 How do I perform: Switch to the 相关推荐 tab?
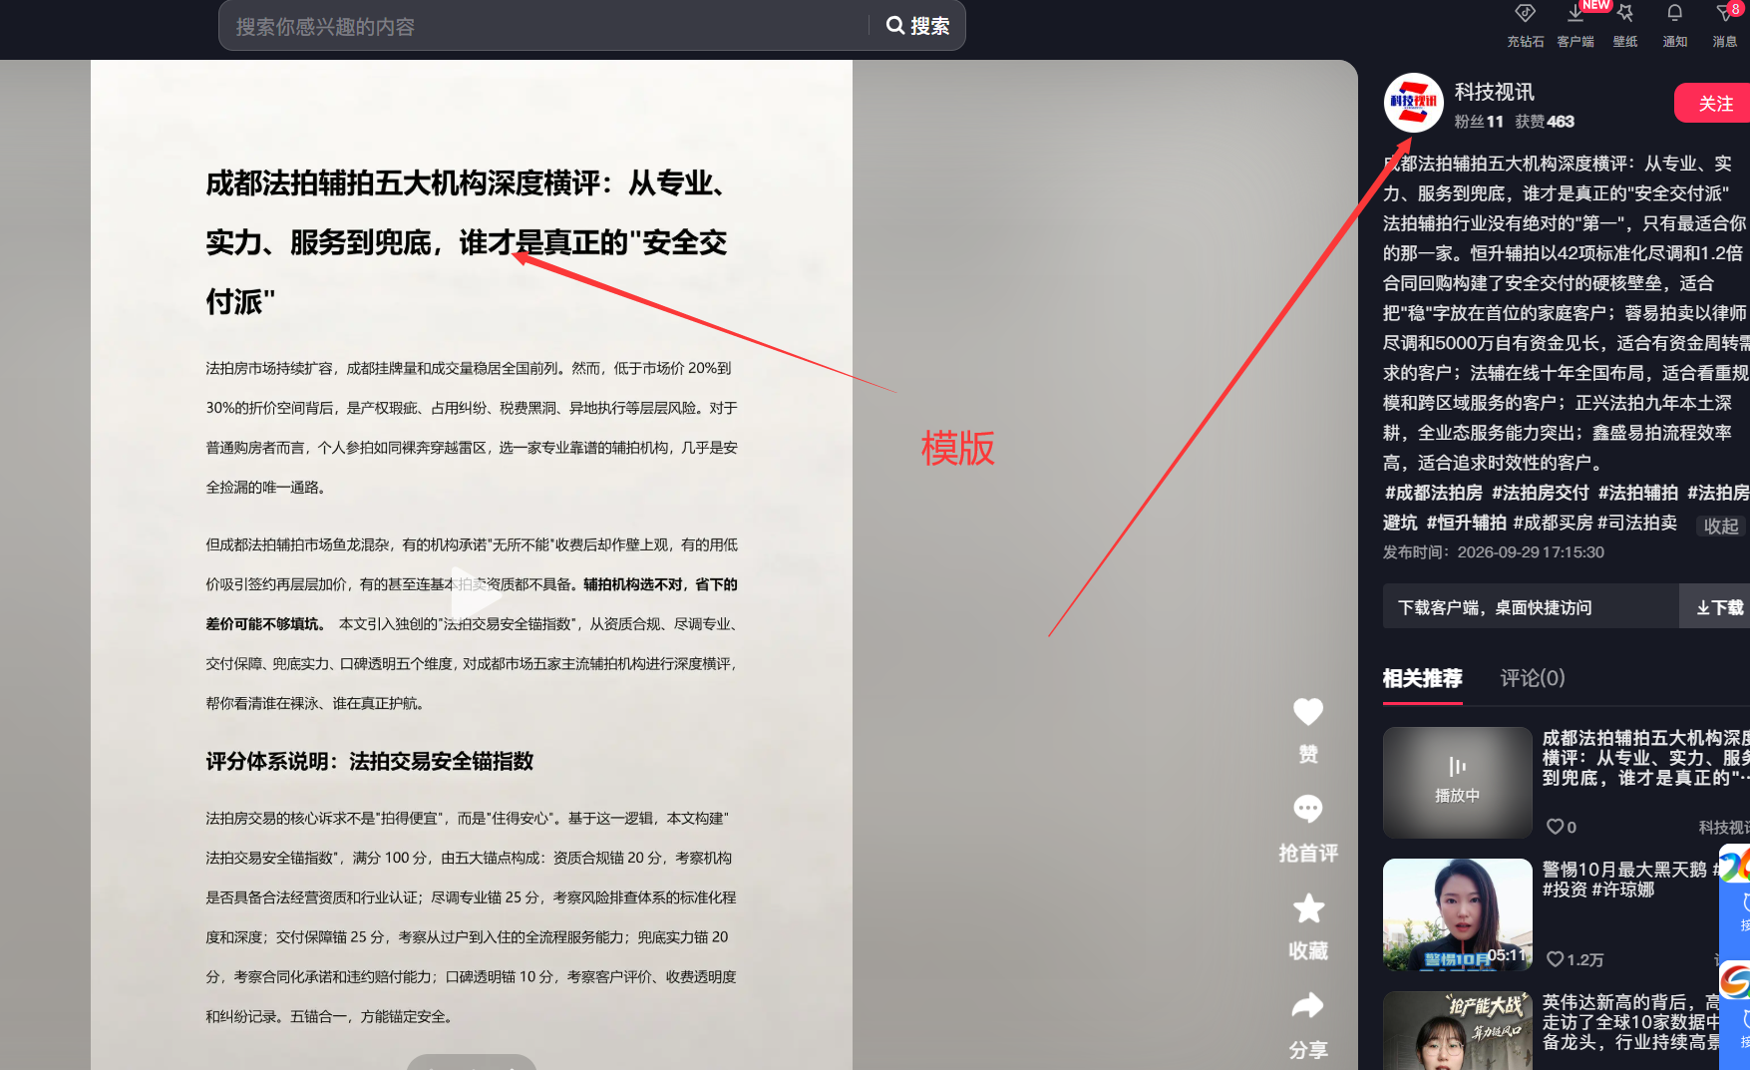click(1422, 679)
